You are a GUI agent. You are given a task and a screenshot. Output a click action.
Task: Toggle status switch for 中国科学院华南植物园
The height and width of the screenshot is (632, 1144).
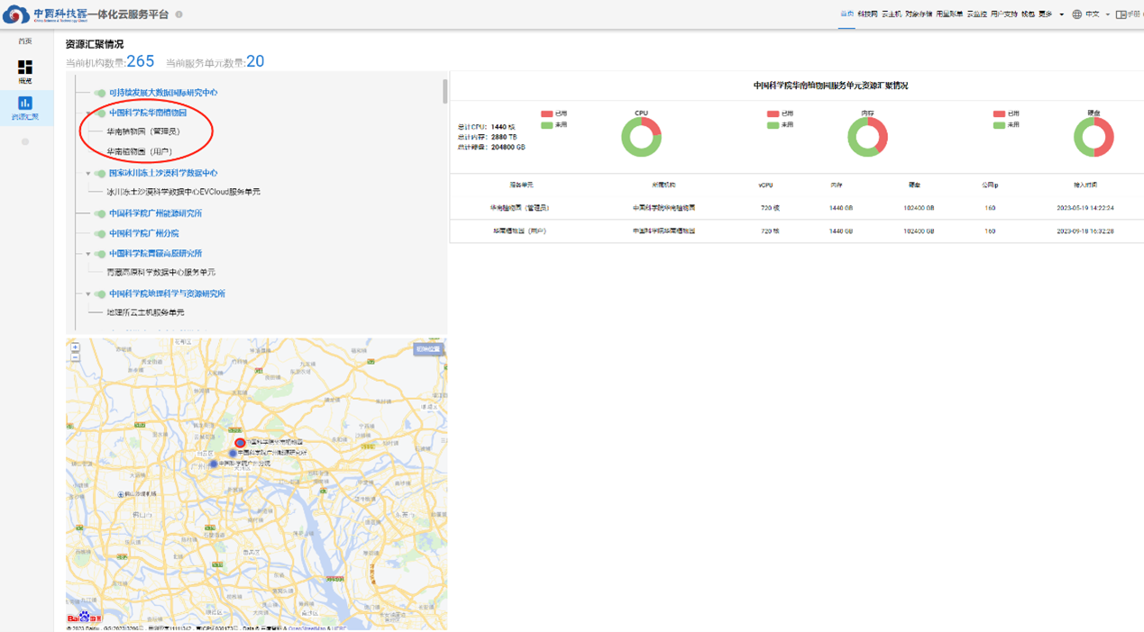point(99,113)
